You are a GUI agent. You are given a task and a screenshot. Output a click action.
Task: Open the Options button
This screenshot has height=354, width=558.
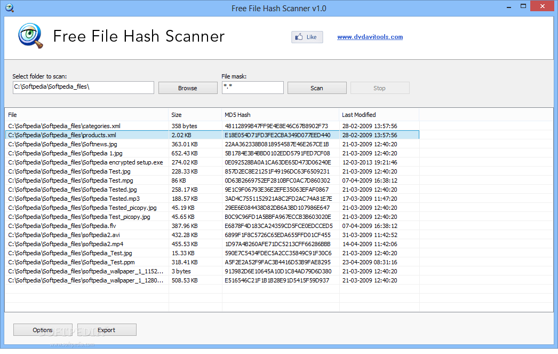click(43, 330)
